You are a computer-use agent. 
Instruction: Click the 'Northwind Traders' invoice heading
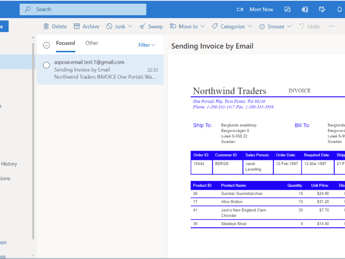point(229,91)
